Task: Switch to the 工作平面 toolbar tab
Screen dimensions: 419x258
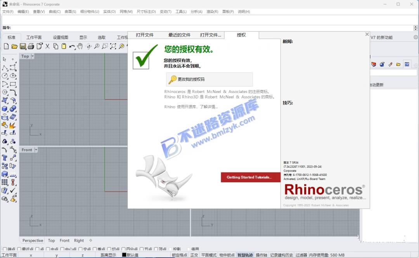Action: pyautogui.click(x=34, y=37)
